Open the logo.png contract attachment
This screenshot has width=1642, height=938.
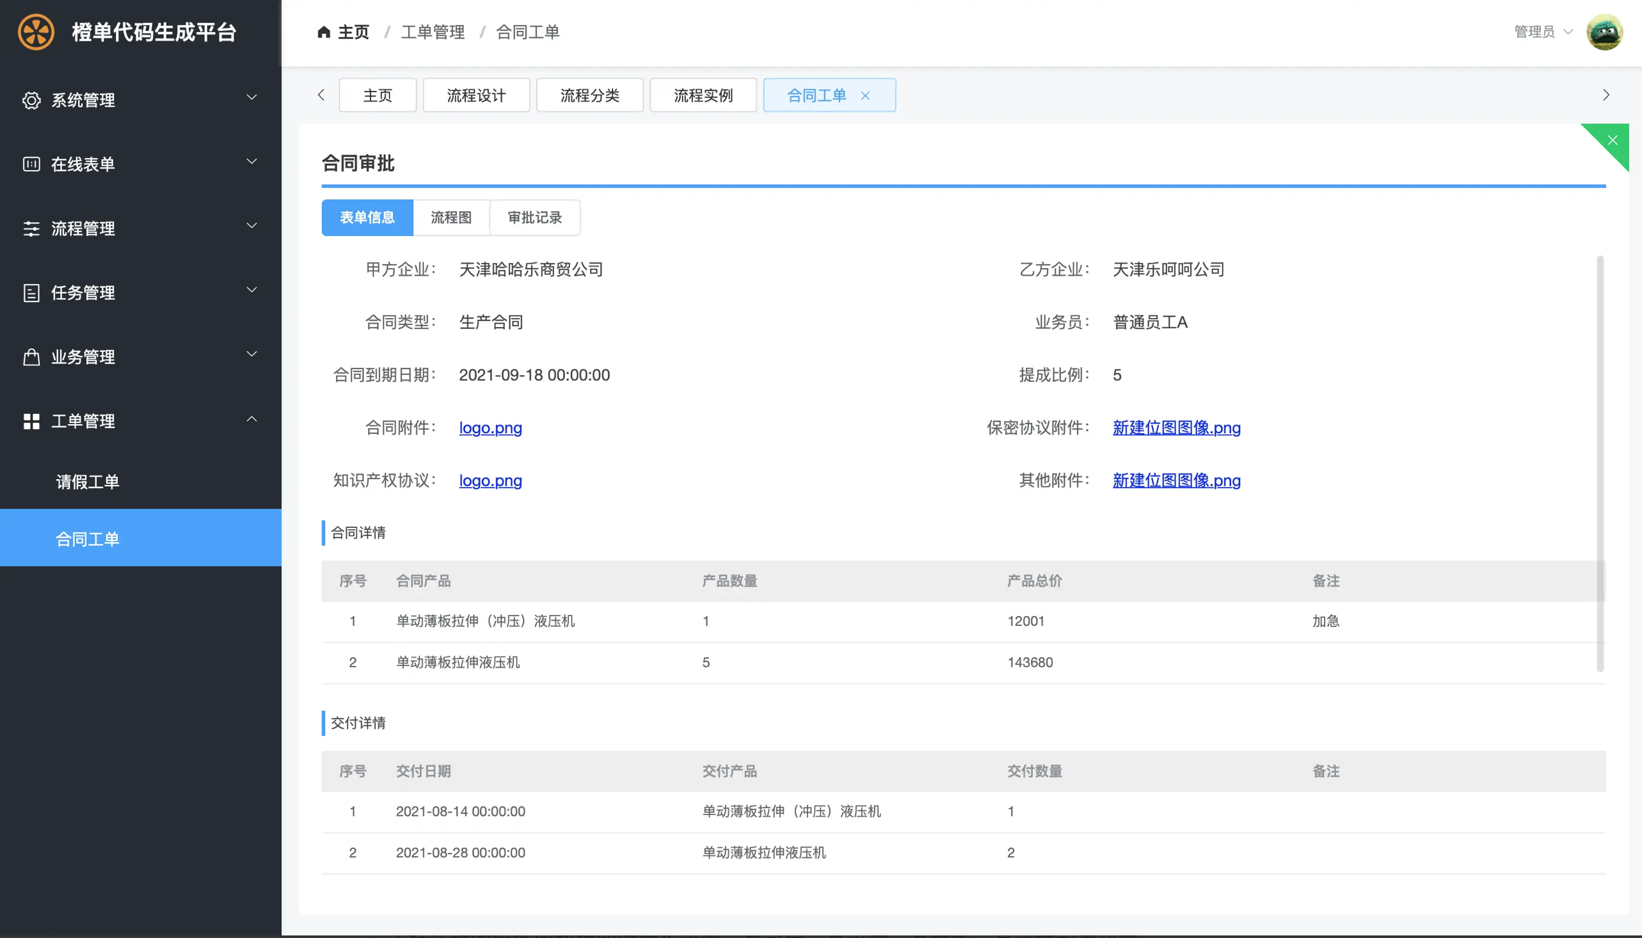coord(491,427)
